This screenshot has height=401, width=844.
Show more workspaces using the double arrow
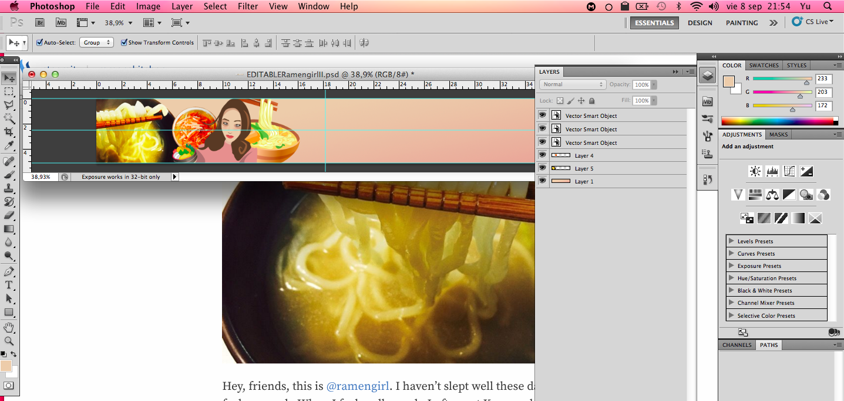click(x=773, y=23)
